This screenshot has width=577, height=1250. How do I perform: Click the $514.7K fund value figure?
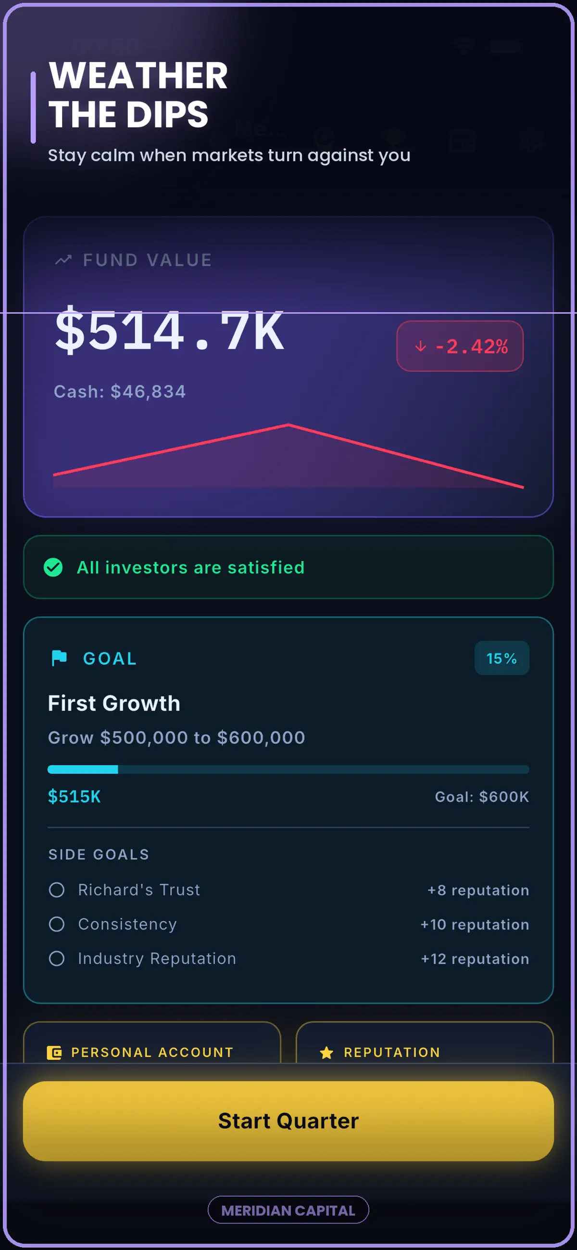coord(169,331)
